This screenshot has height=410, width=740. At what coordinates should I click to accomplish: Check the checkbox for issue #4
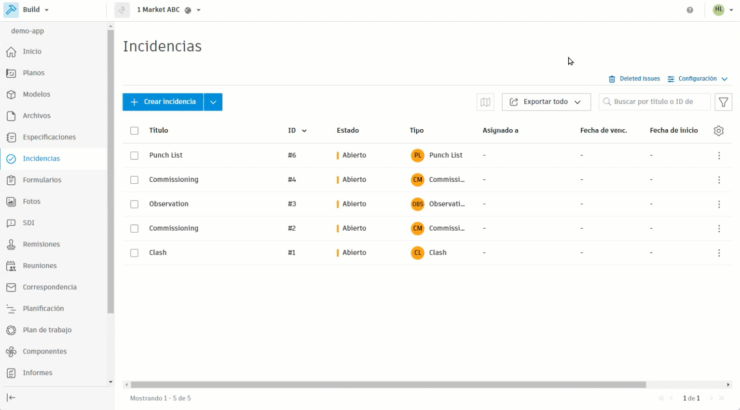(x=134, y=180)
